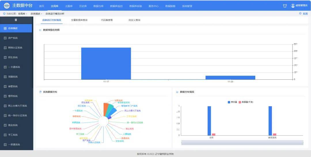311x157 pixels.
Task: Open 网络认证系统 in the sidebar
Action: [x=15, y=48]
